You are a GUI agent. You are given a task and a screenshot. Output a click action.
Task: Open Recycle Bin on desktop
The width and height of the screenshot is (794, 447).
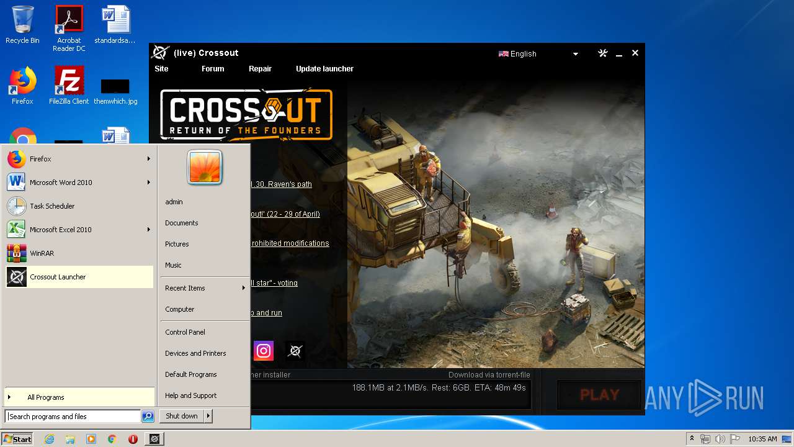[x=22, y=25]
